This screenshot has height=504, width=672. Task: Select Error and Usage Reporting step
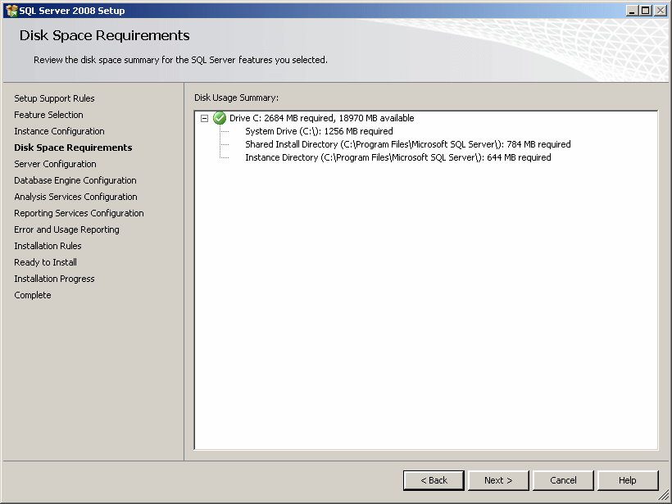67,229
